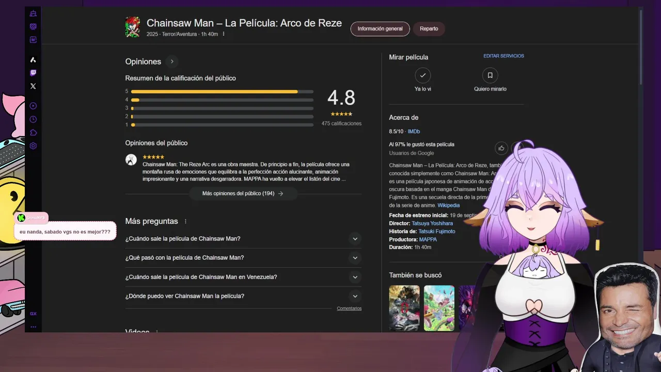Open X (Twitter) panel in sidebar

click(x=33, y=86)
